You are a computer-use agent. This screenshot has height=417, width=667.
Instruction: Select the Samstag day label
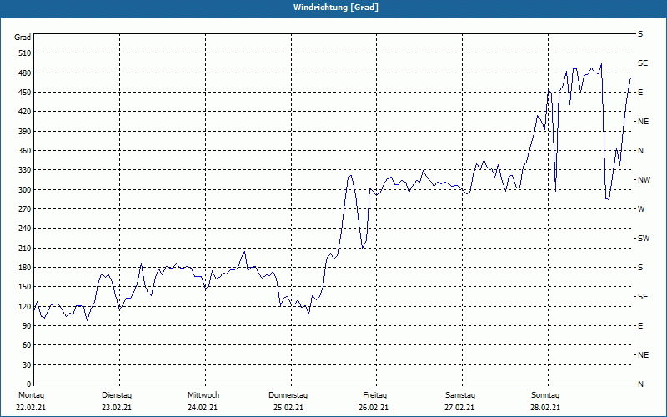tap(460, 395)
